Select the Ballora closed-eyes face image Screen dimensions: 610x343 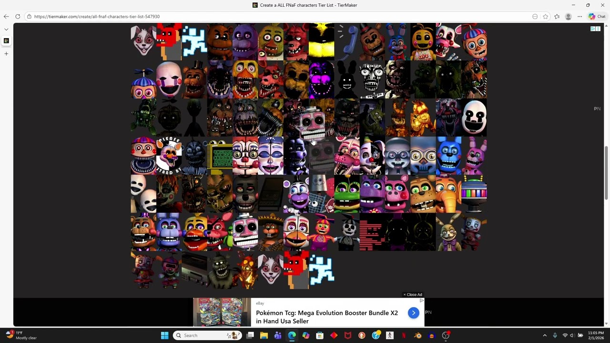[x=270, y=156]
